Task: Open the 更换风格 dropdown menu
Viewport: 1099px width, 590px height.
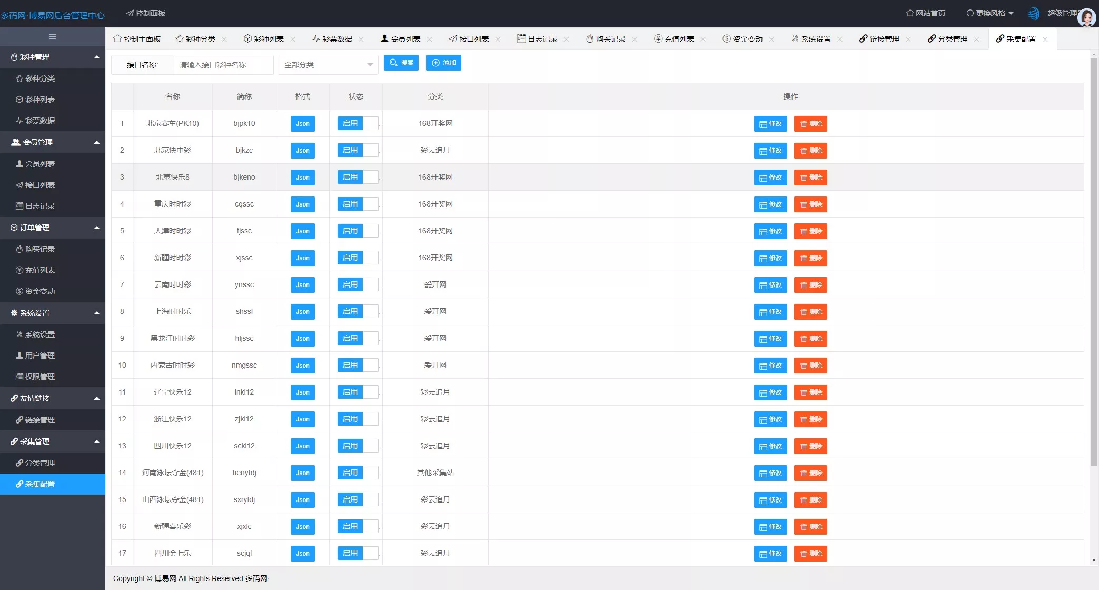Action: click(x=990, y=13)
